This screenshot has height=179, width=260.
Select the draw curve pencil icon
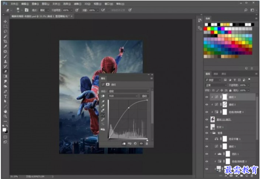point(103,120)
